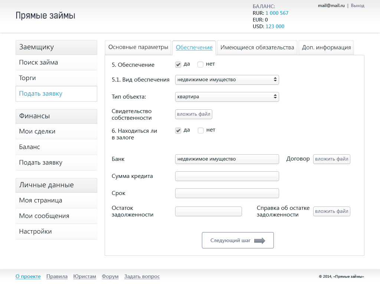Screen dimensions: 380x284
Task: Open the Вид обеспечения dropdown
Action: point(227,80)
